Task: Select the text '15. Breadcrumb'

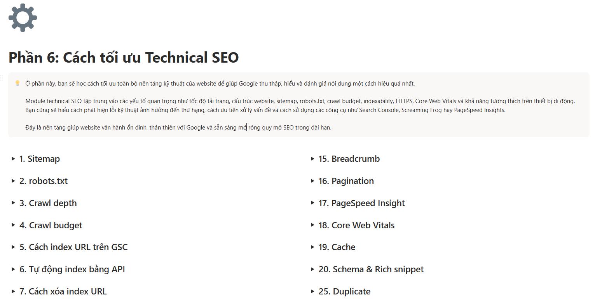Action: [349, 159]
